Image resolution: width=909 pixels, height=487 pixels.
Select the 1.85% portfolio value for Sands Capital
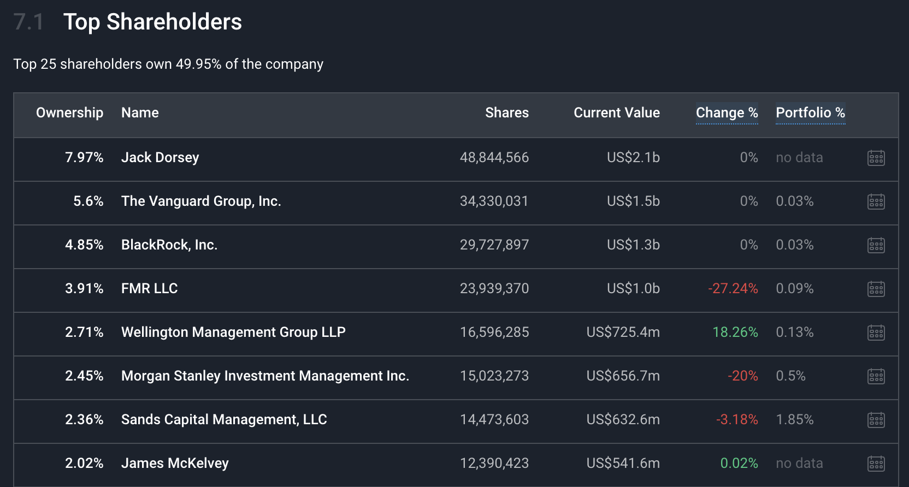click(x=795, y=420)
